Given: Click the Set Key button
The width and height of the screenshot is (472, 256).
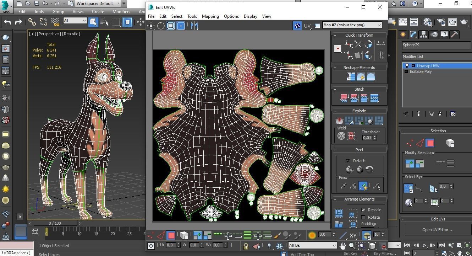Looking at the screenshot, I should [350, 254].
